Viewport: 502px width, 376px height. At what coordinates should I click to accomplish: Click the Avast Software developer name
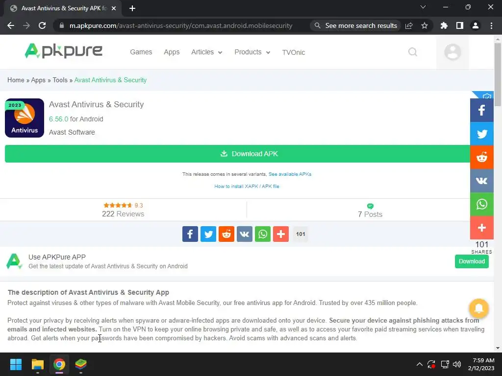pyautogui.click(x=72, y=132)
